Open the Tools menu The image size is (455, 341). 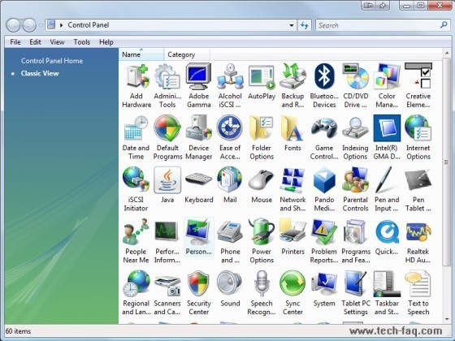[82, 42]
